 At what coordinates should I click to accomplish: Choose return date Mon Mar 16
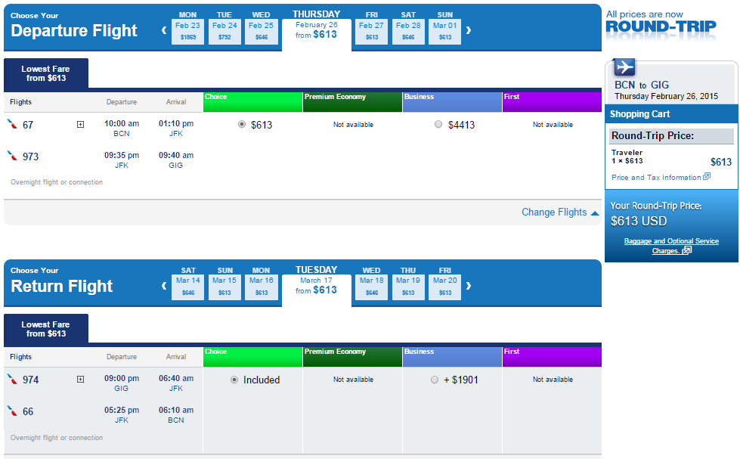coord(262,287)
